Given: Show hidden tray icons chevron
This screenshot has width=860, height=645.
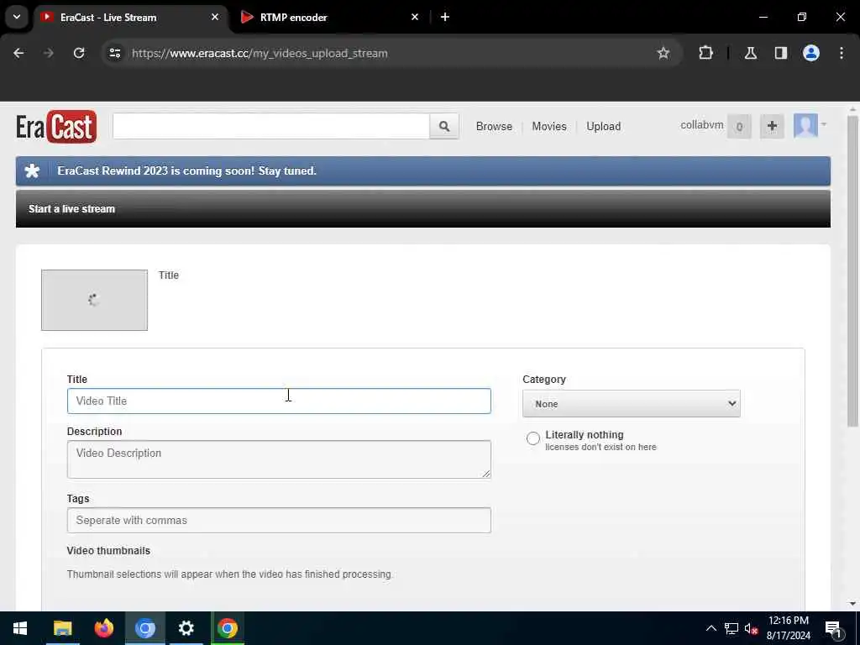Looking at the screenshot, I should (x=711, y=628).
